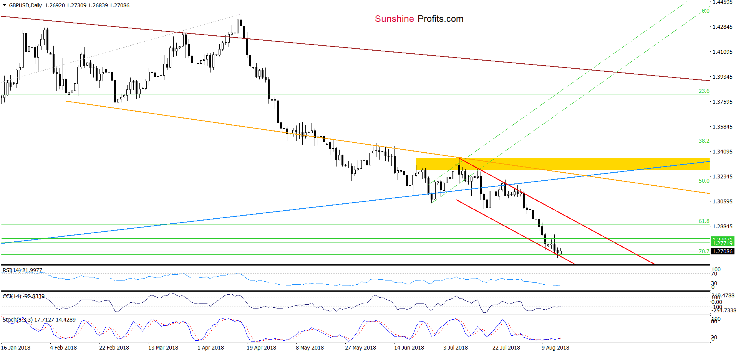Click the 22 Feb 2018 date label

tap(114, 348)
